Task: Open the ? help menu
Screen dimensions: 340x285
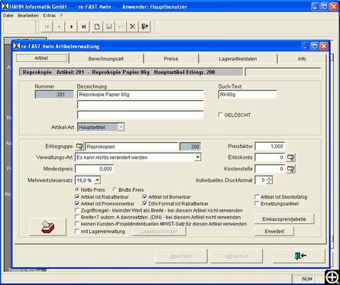Action: point(61,15)
